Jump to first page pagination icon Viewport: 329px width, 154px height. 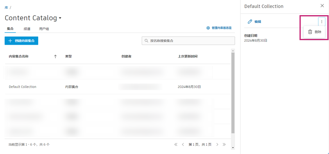tap(176, 144)
